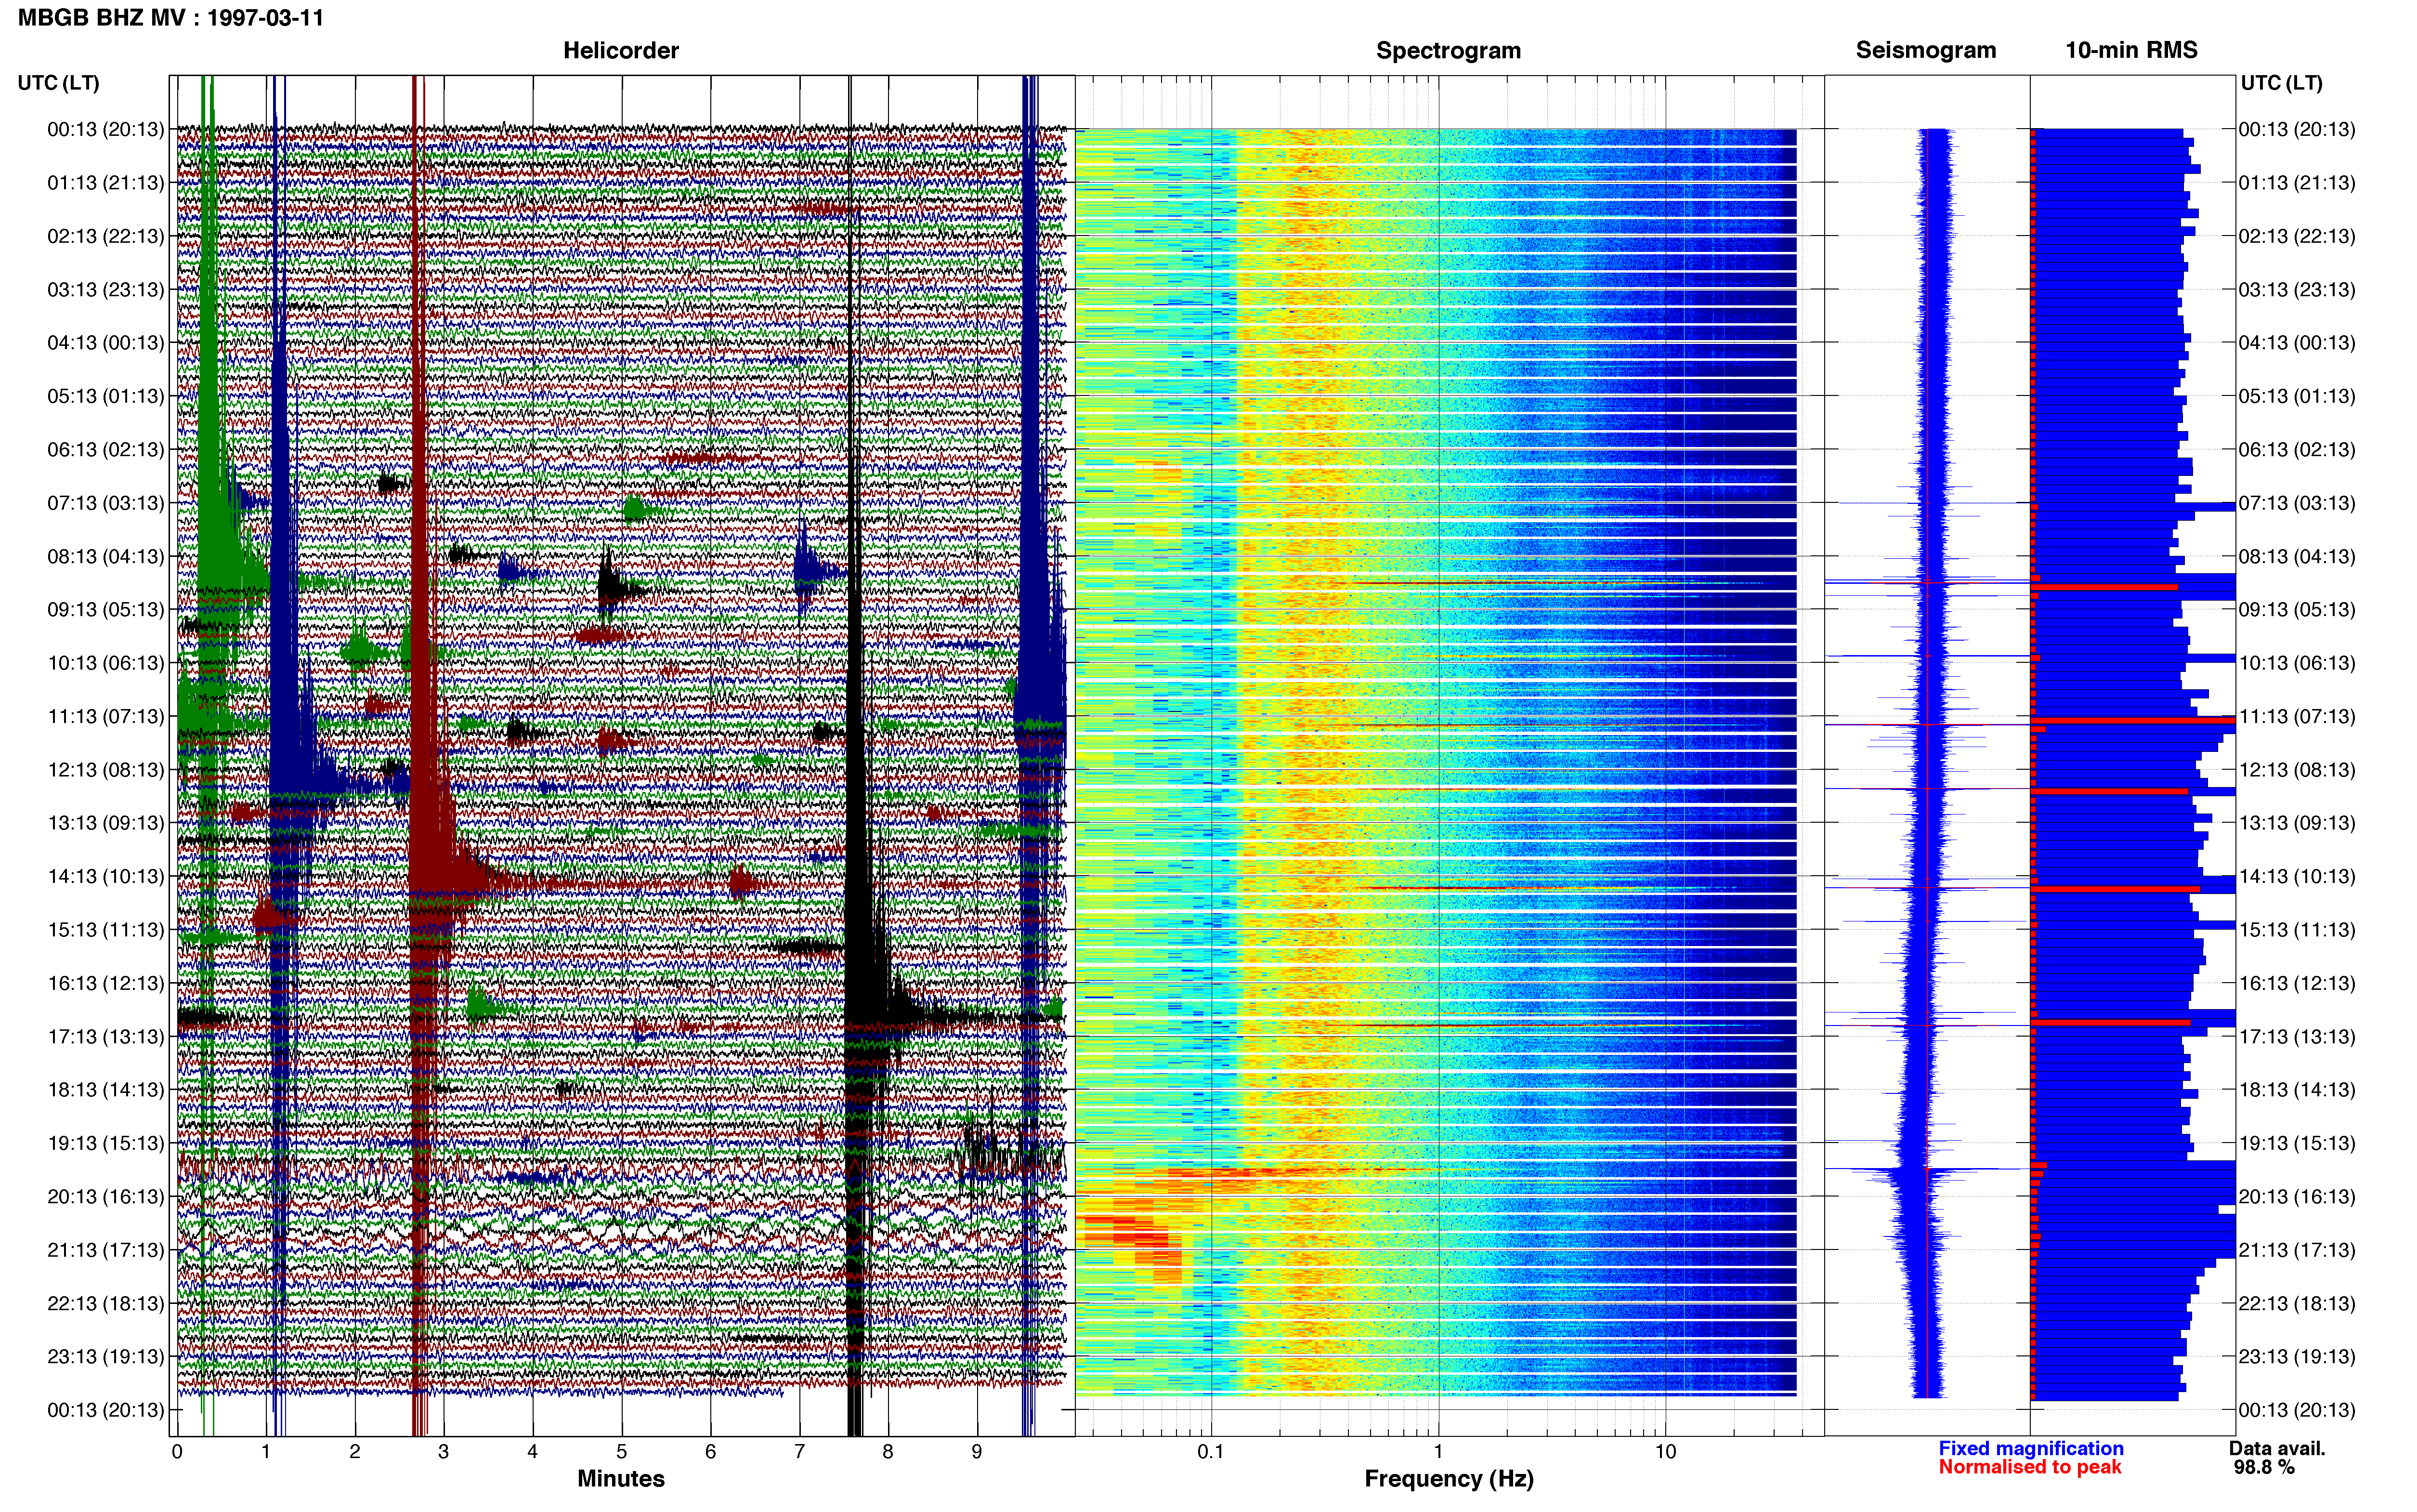Click the left 15:13 (11:13) time label

106,930
